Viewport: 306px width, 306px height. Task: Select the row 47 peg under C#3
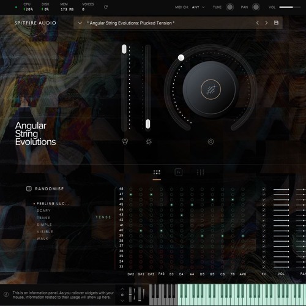(x=151, y=195)
